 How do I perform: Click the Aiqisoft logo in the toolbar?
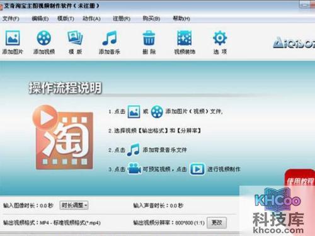(294, 43)
